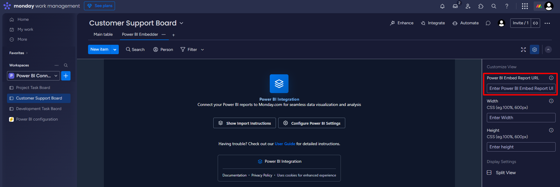This screenshot has height=187, width=560.
Task: Open workspaces three-dot options
Action: [x=56, y=65]
